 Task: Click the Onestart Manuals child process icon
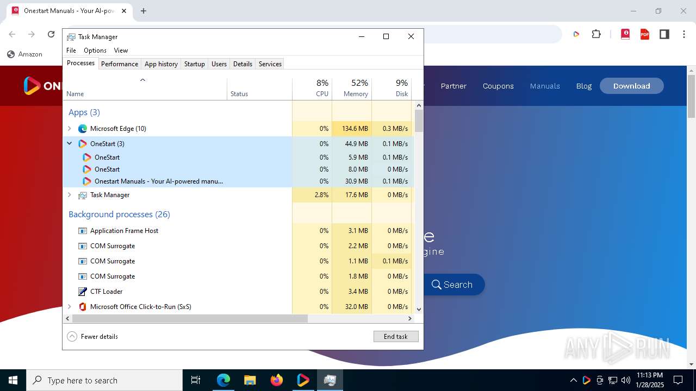87,181
